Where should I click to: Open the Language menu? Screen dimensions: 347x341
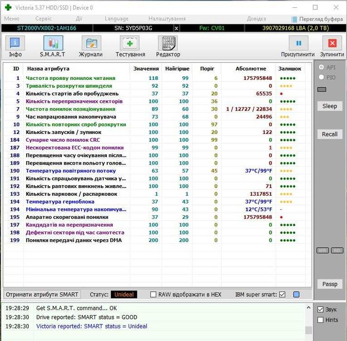[x=116, y=19]
